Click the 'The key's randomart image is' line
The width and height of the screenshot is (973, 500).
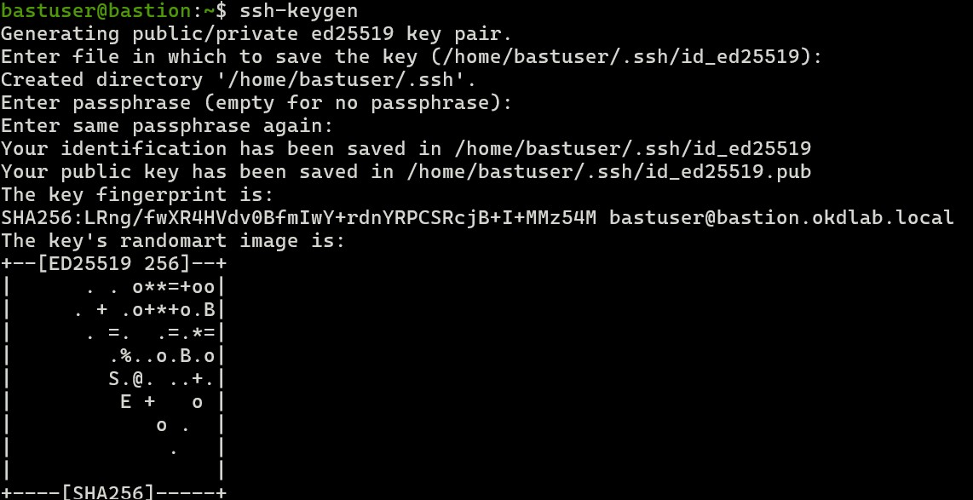173,241
